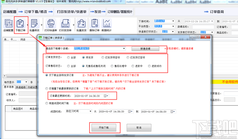Click the 批量发货 icon
Image resolution: width=238 pixels, height=139 pixels.
point(81,25)
